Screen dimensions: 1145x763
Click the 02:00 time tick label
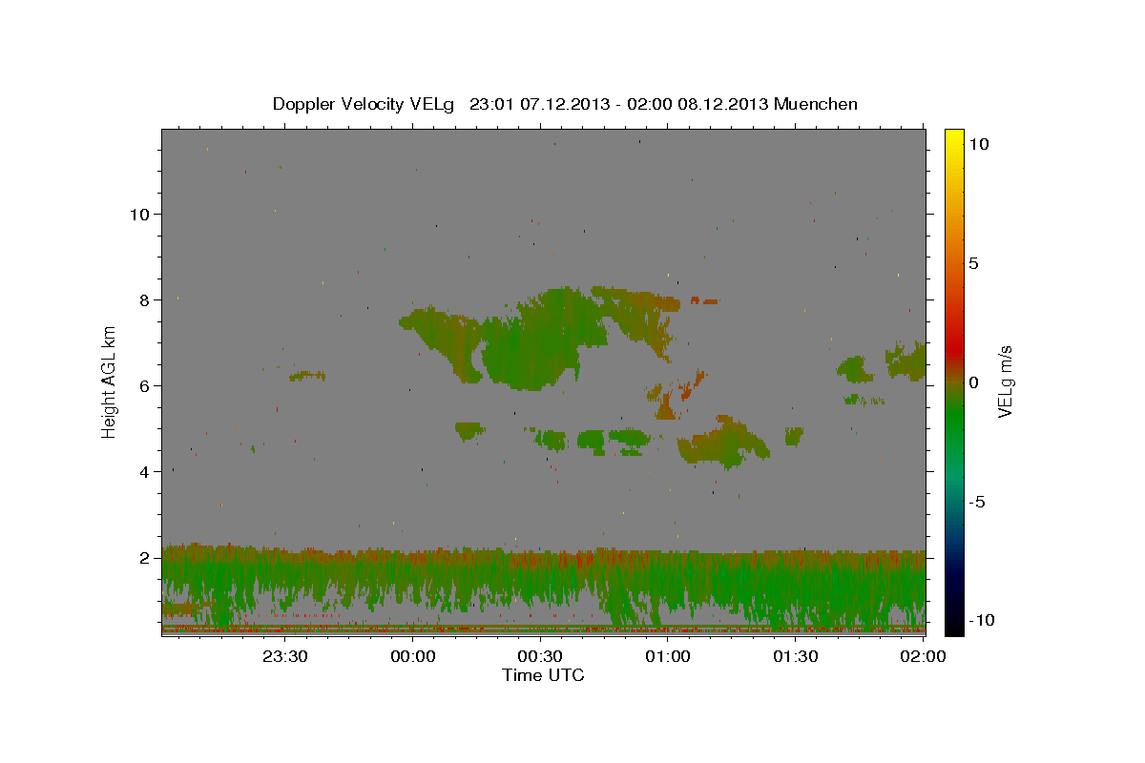[x=923, y=656]
